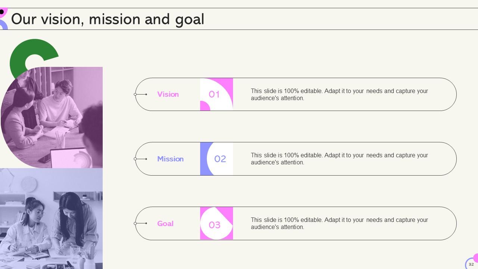The image size is (478, 269).
Task: Select the blue 02 number badge
Action: [x=217, y=159]
